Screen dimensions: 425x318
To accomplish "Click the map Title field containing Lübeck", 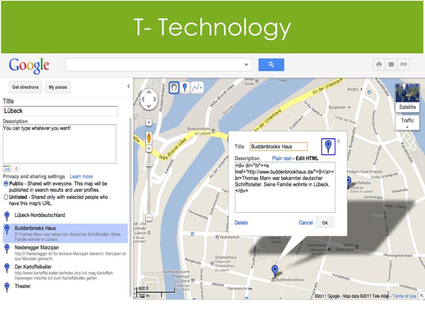I will tap(60, 111).
